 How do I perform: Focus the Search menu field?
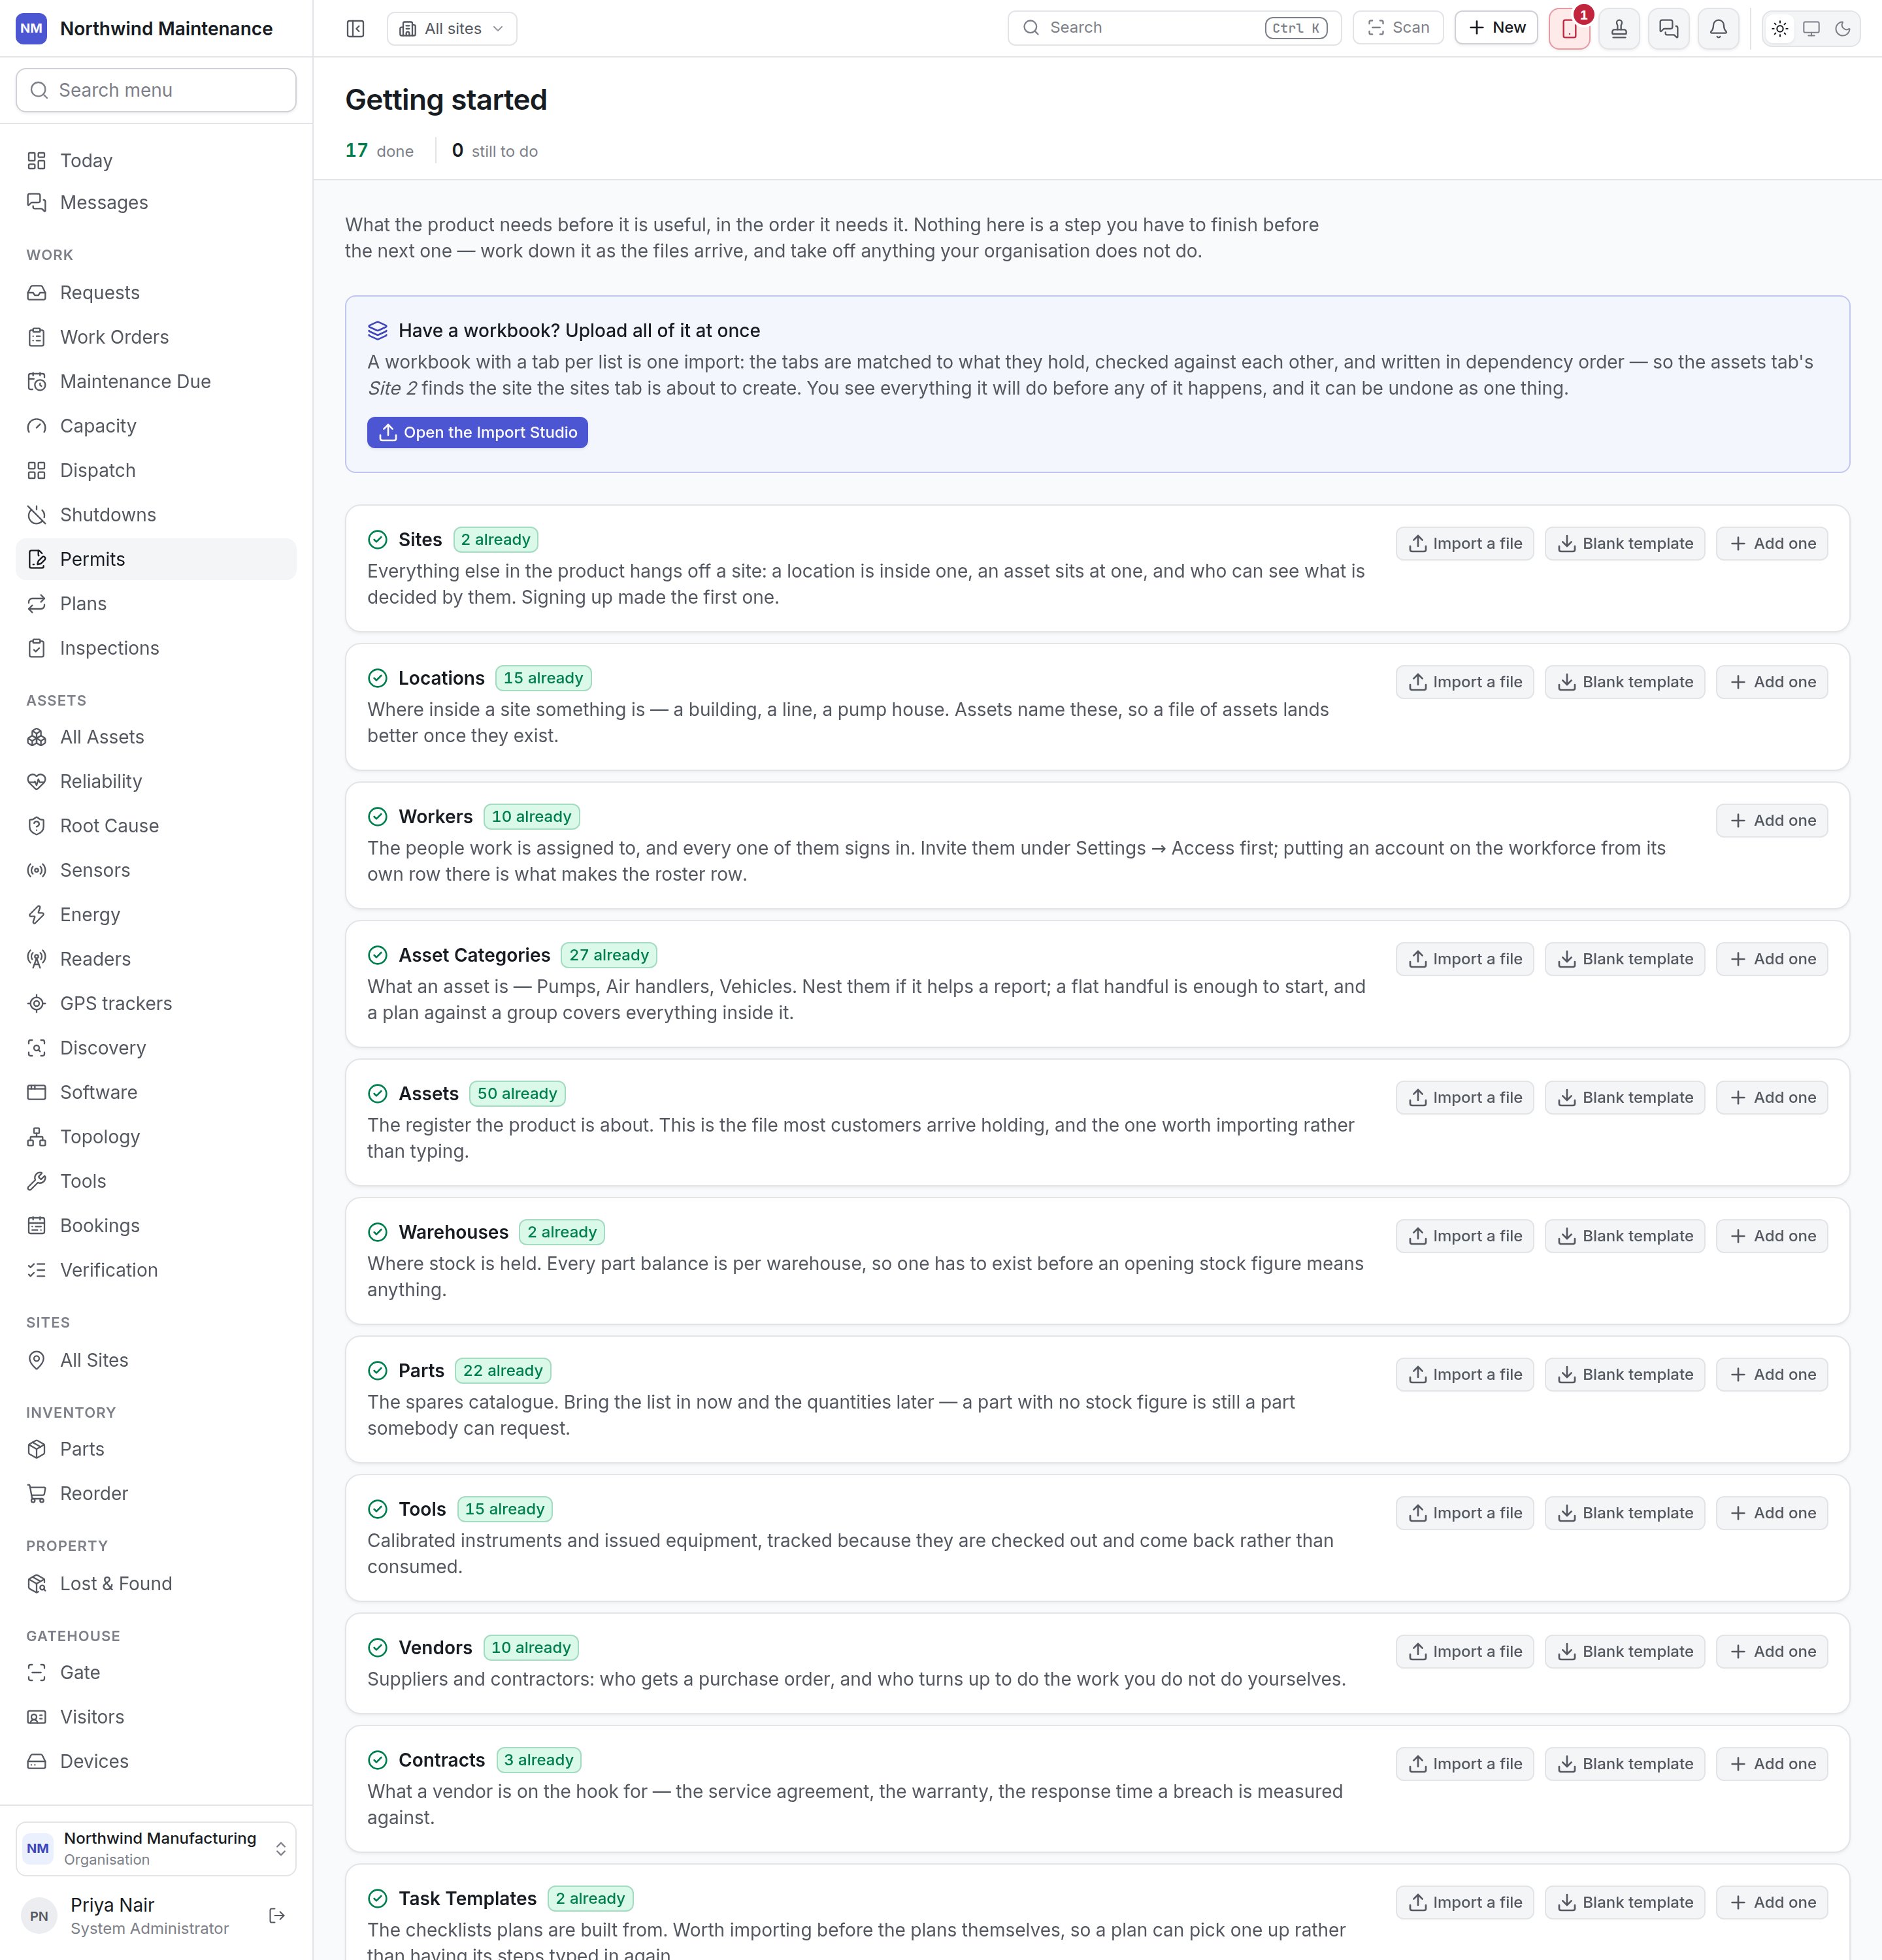[156, 90]
